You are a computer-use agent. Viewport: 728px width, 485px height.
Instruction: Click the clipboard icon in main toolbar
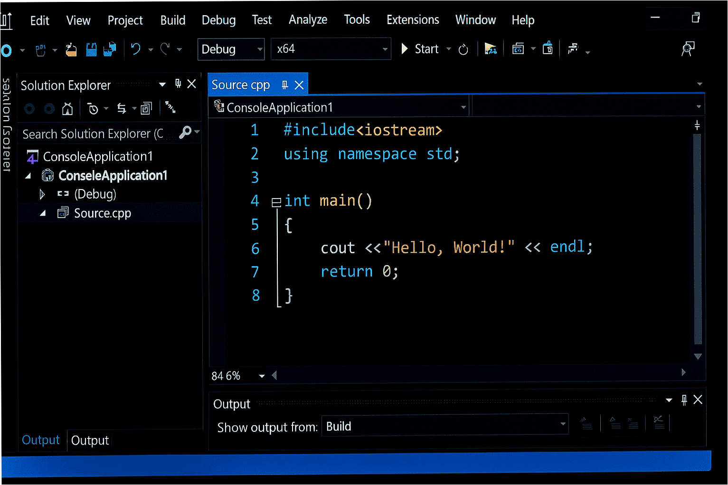pyautogui.click(x=548, y=48)
